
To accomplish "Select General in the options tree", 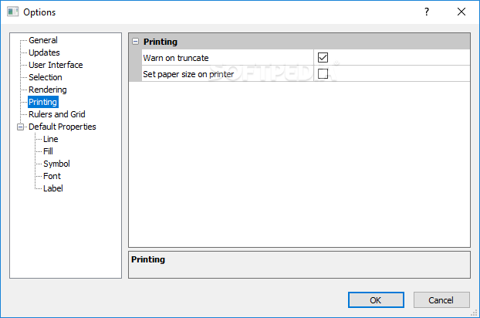I will pos(43,40).
